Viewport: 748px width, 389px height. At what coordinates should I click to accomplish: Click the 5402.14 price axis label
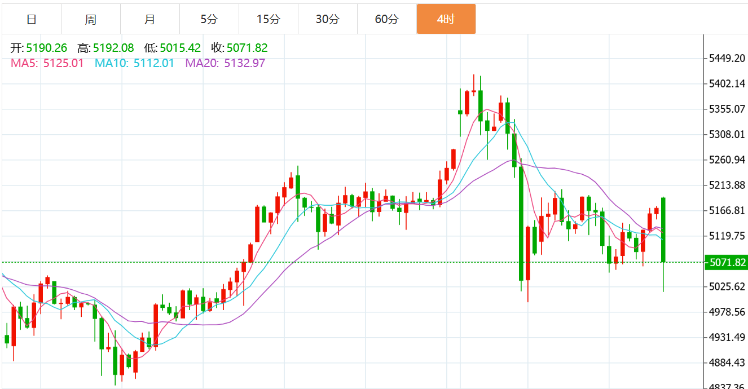tap(727, 83)
